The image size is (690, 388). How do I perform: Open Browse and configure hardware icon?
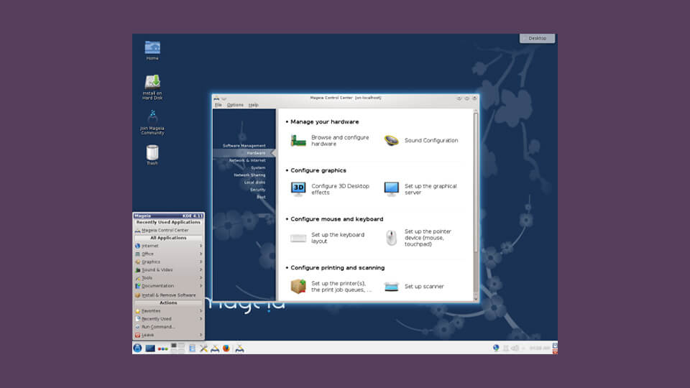pyautogui.click(x=298, y=141)
